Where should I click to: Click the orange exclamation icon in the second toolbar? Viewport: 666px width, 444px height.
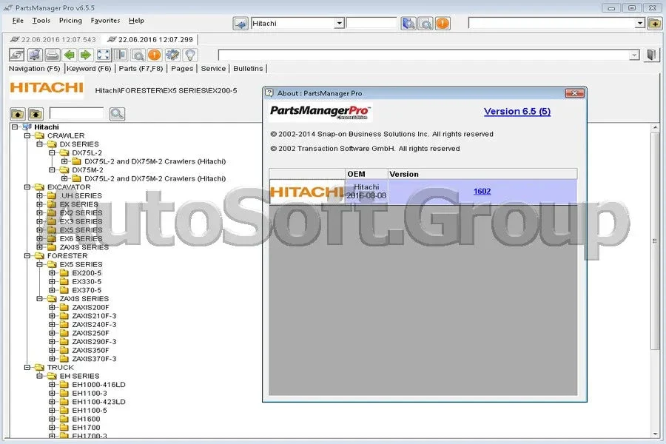click(x=155, y=55)
